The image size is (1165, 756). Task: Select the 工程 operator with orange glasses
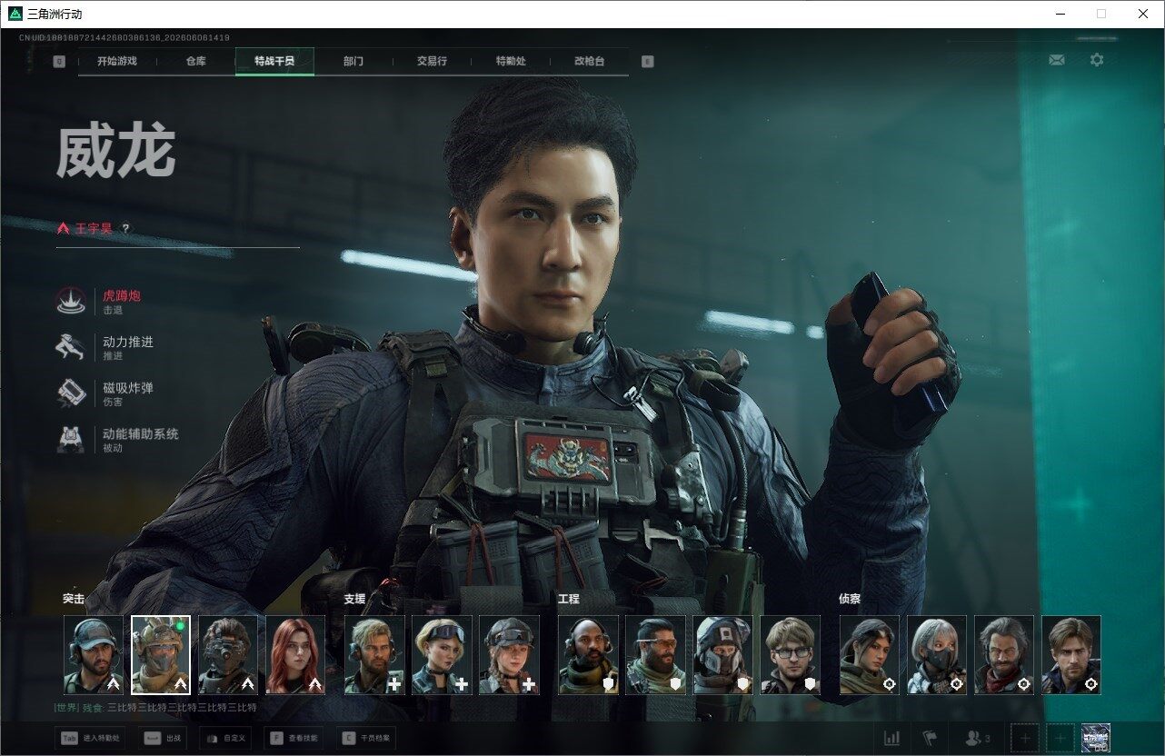pos(655,655)
